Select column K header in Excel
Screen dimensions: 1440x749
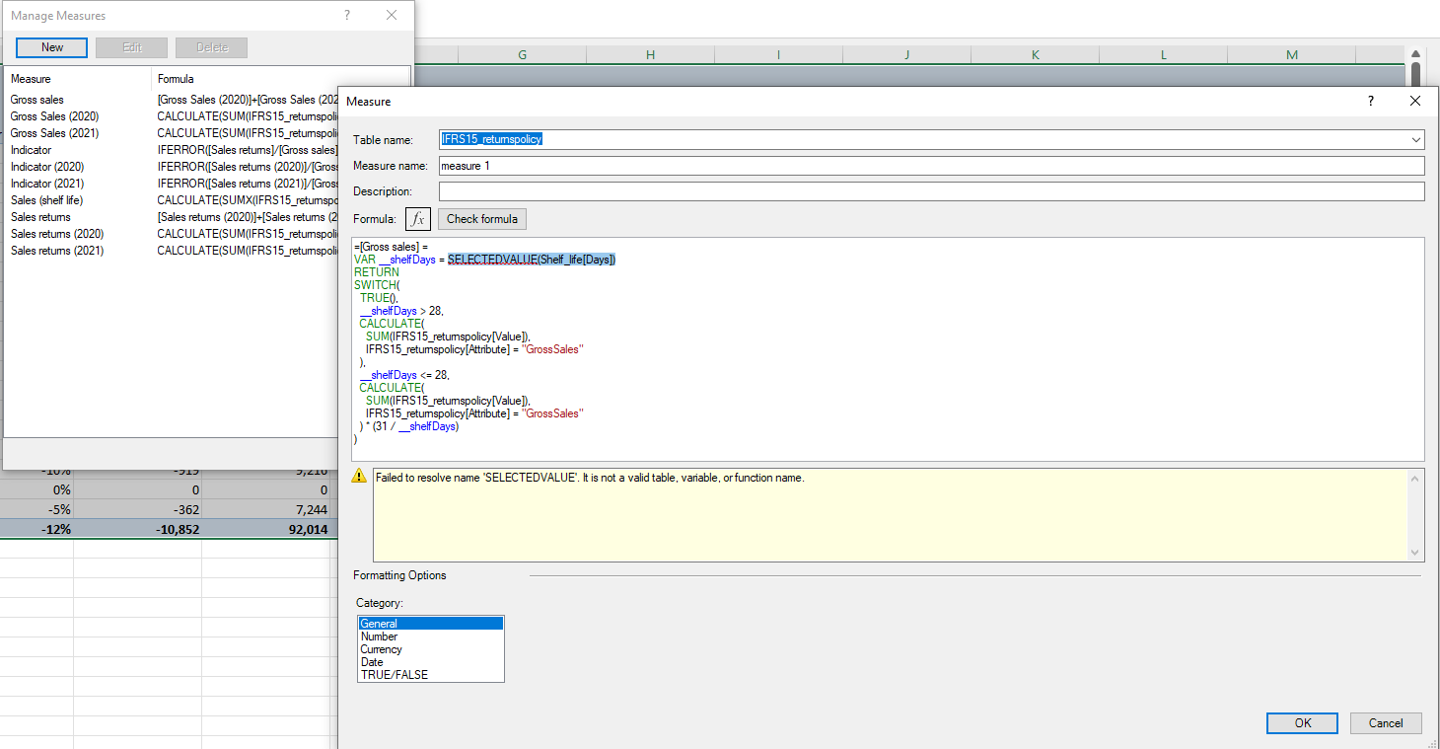[1036, 55]
